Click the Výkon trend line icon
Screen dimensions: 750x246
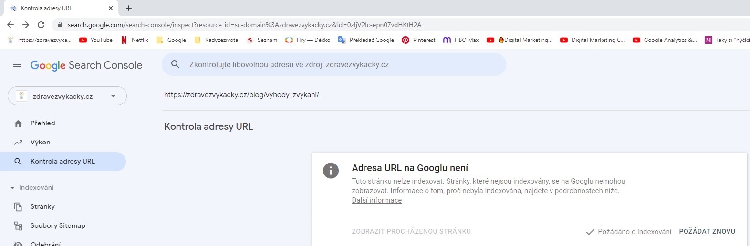coord(18,143)
